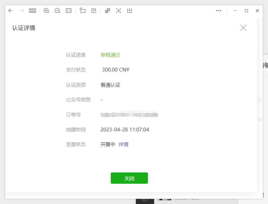Image resolution: width=268 pixels, height=204 pixels.
Task: Click the 认证类型 label
Action: tap(76, 85)
